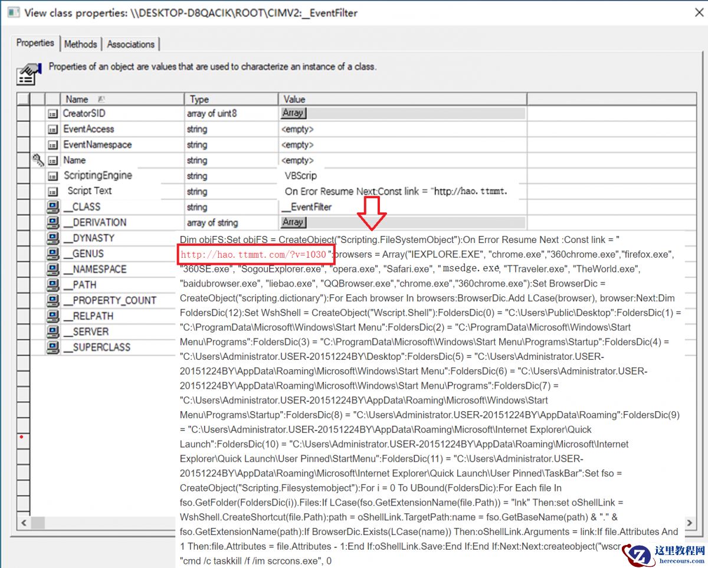Image resolution: width=708 pixels, height=568 pixels.
Task: Click the __SUPERCLASS system property icon
Action: pyautogui.click(x=53, y=347)
